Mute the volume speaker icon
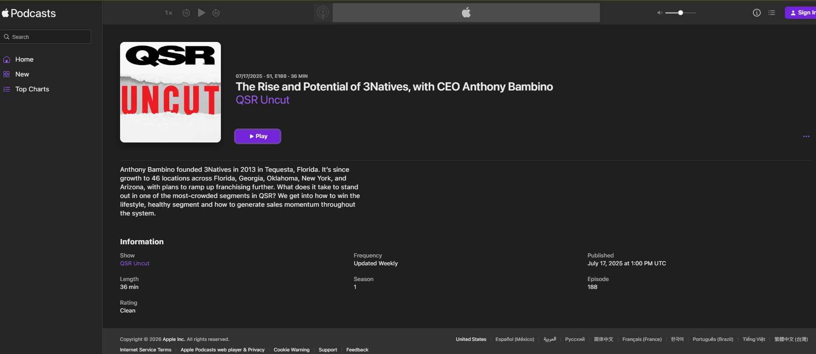The image size is (816, 354). tap(660, 13)
